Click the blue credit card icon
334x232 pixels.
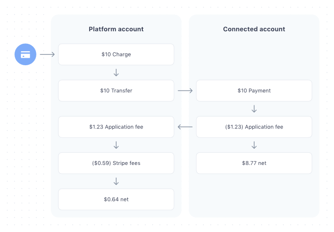26,54
